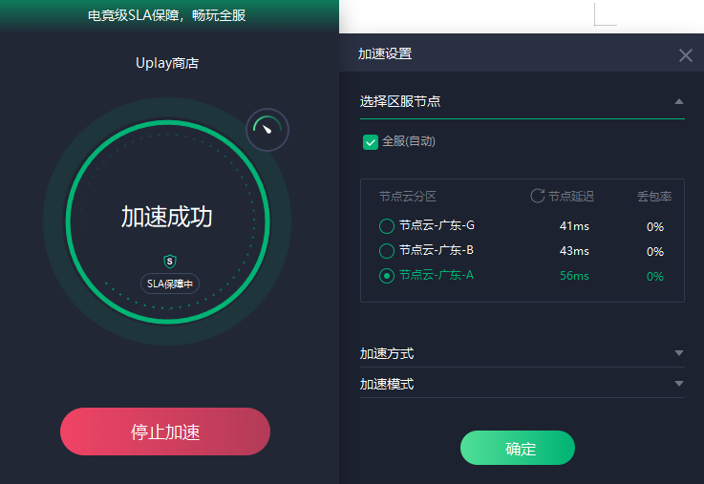Click the 电竞级SLA保障 banner

pos(167,15)
